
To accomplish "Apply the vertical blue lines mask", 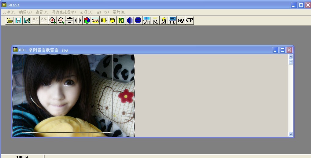I will [x=130, y=20].
